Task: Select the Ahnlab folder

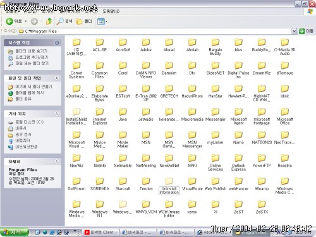Action: pyautogui.click(x=192, y=45)
